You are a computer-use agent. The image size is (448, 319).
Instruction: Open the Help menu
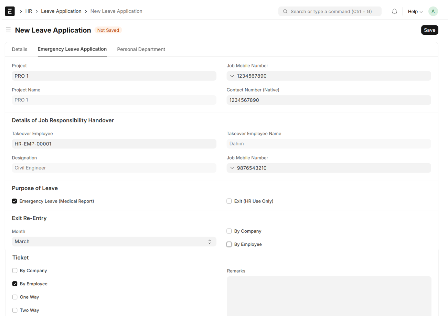(x=415, y=11)
